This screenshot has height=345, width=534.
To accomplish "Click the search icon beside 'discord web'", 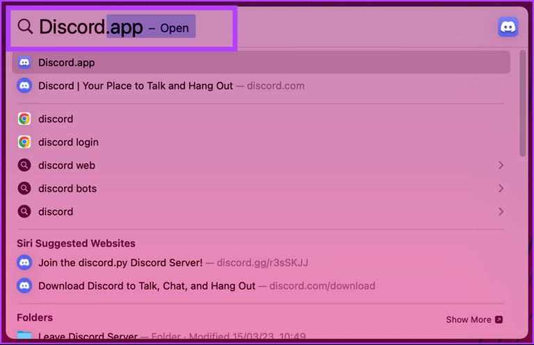I will click(x=24, y=165).
